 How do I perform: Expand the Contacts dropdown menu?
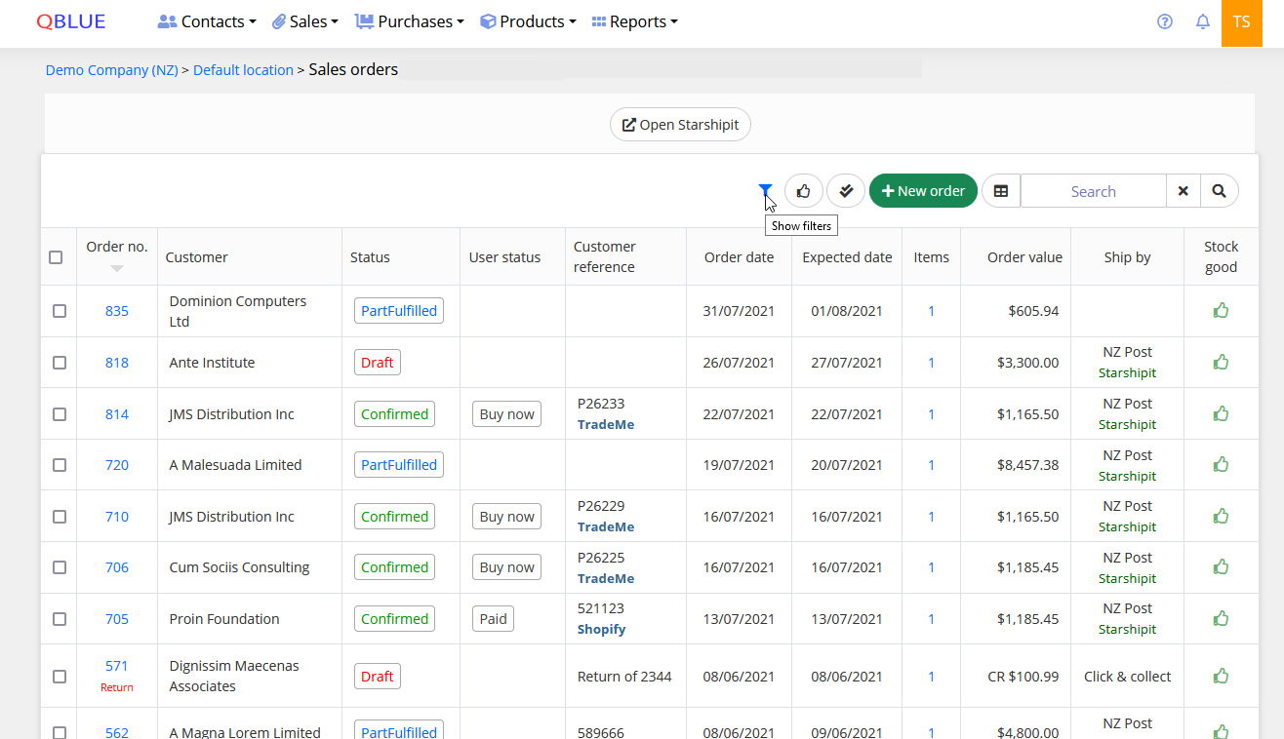pos(207,21)
